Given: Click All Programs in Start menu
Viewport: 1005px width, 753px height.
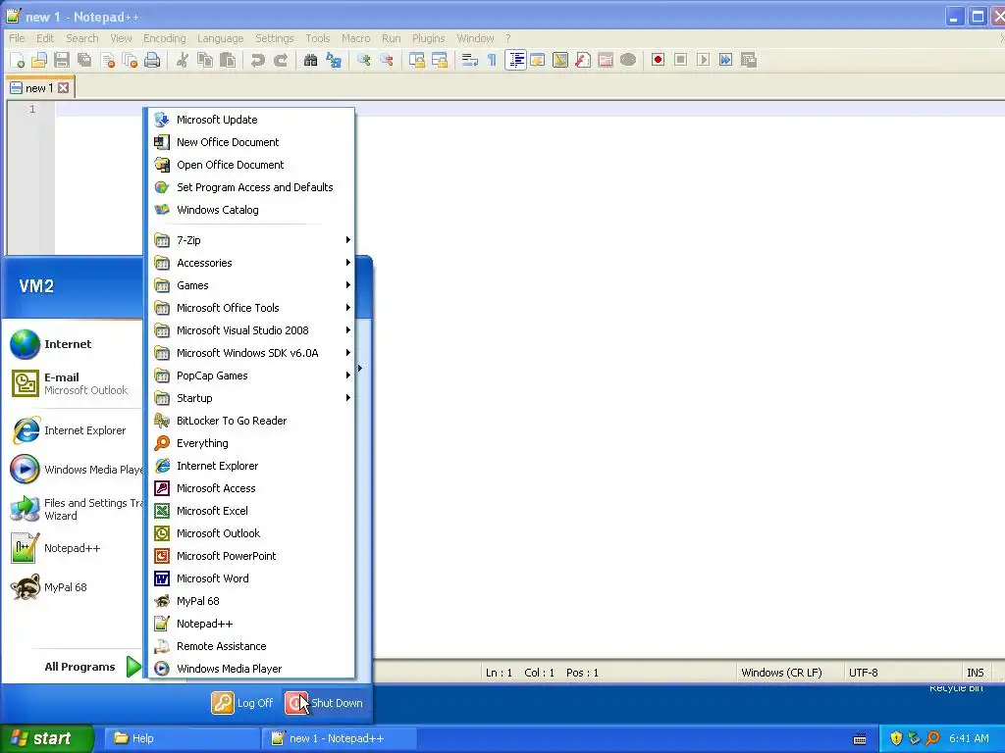Looking at the screenshot, I should [x=92, y=667].
